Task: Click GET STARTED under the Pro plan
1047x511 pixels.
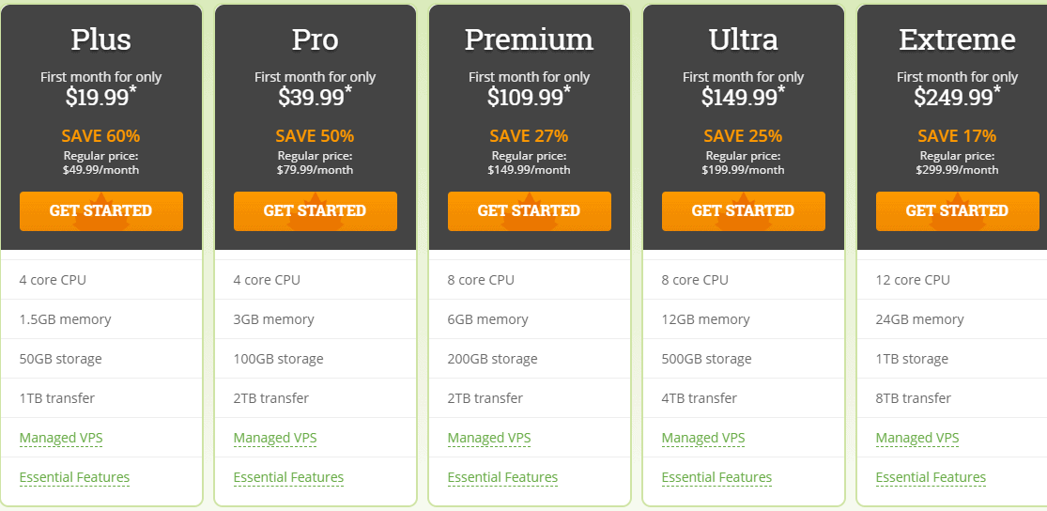Action: pos(316,211)
